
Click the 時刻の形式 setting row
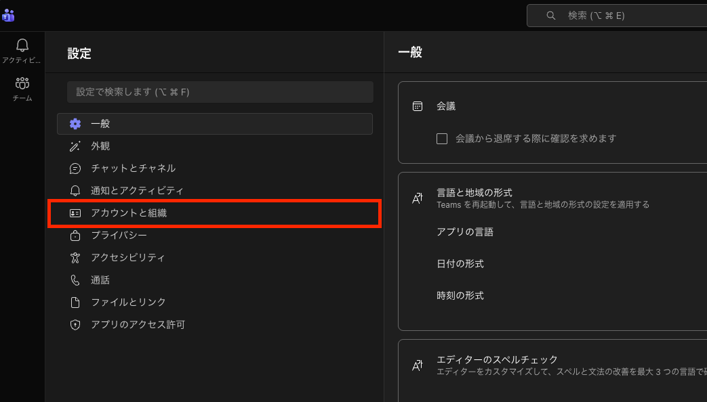460,296
